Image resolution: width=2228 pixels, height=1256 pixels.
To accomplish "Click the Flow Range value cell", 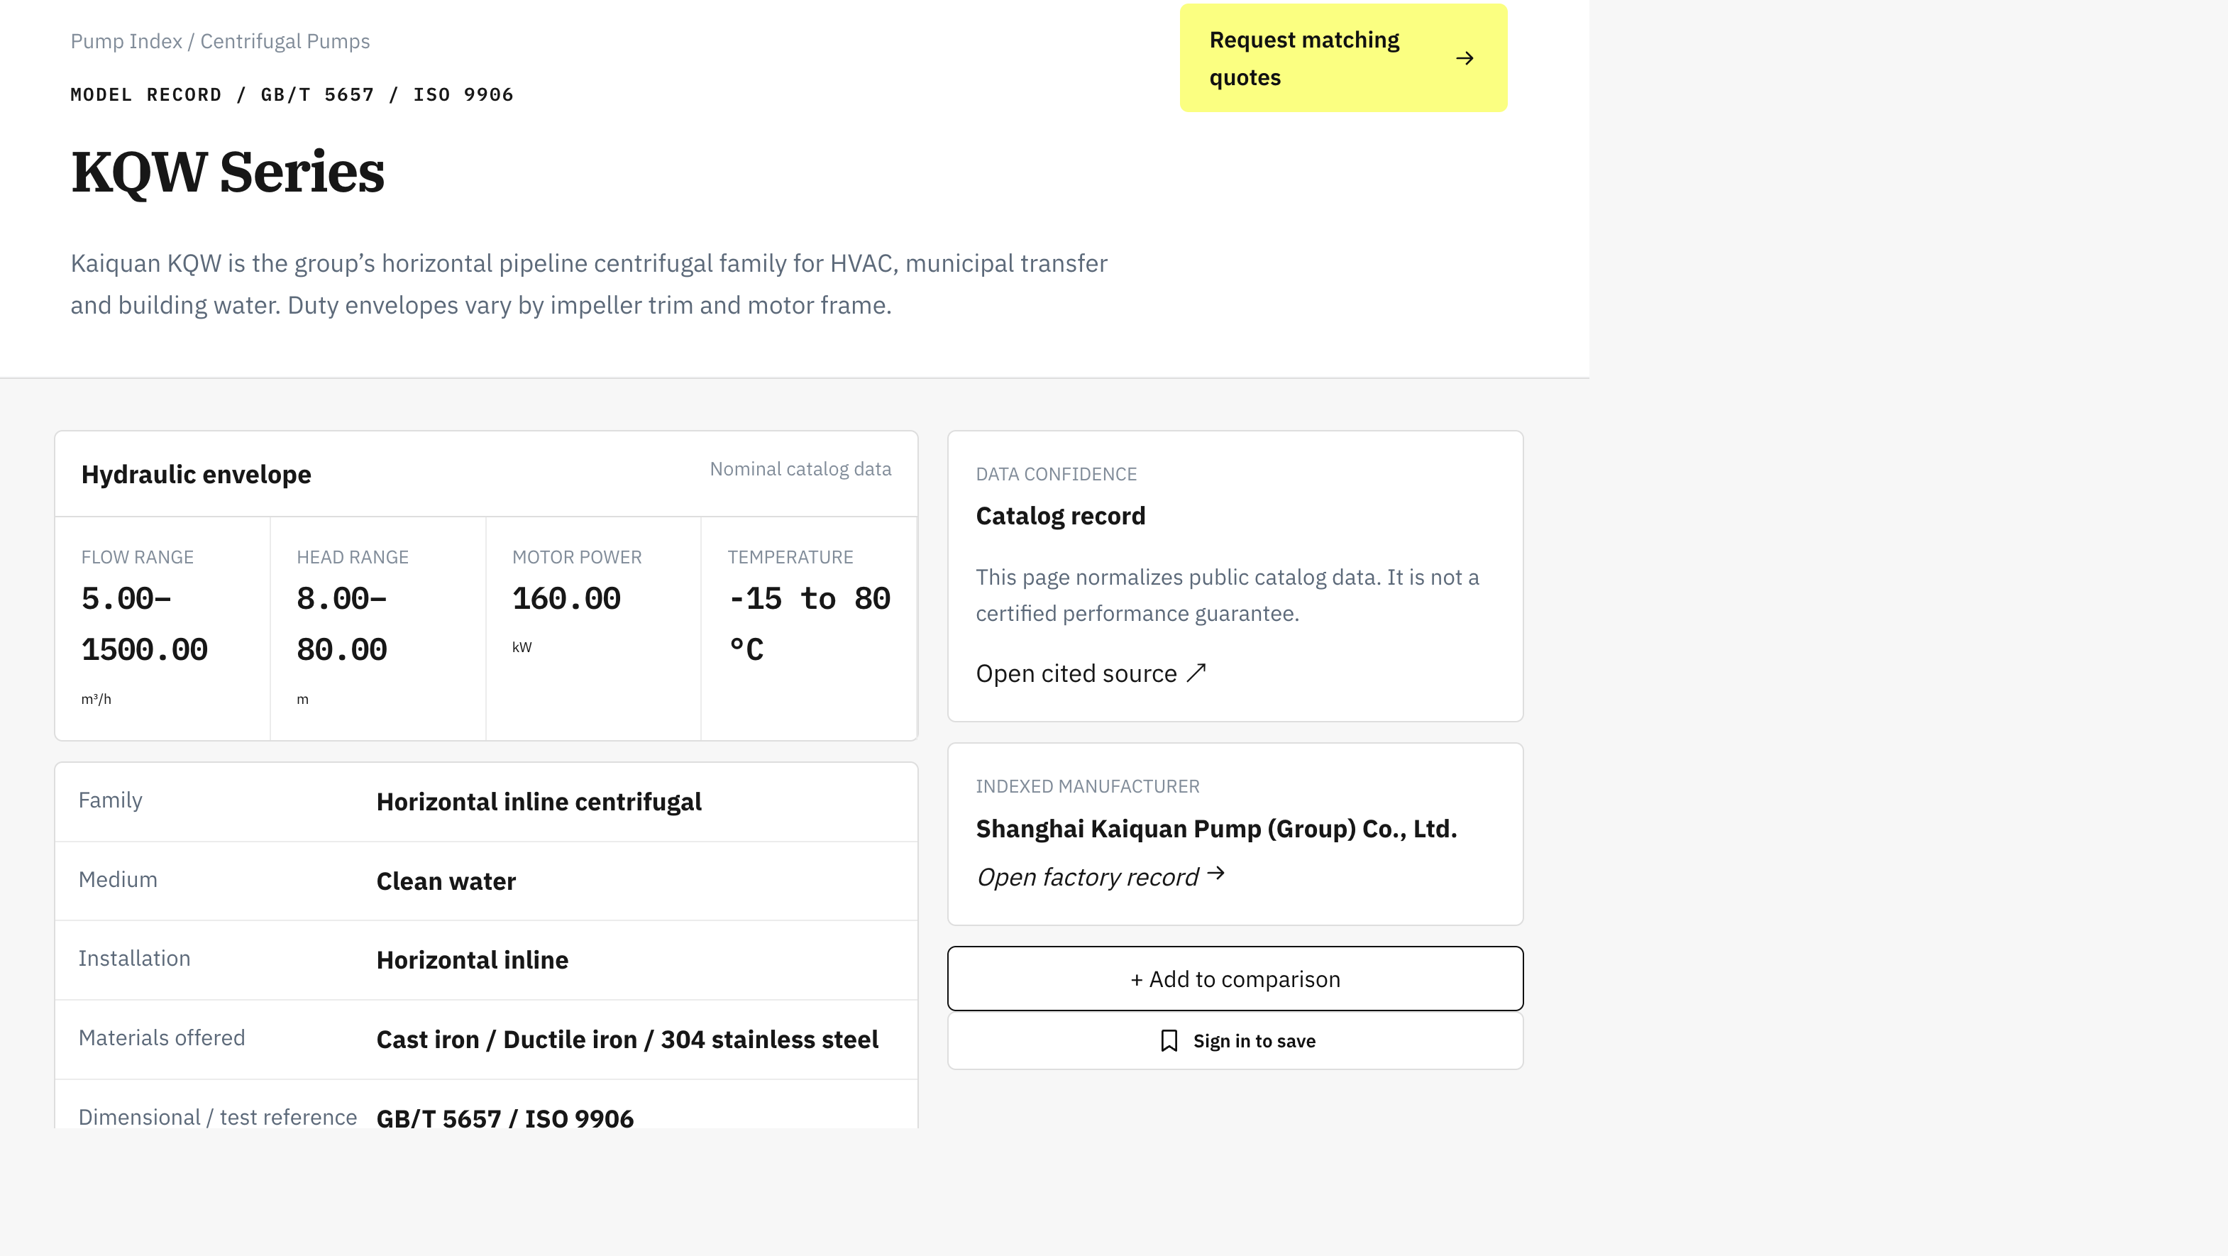I will [x=162, y=628].
